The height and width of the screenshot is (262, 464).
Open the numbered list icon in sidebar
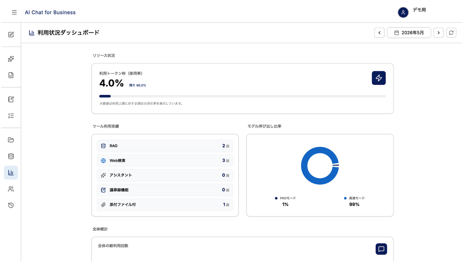coord(11,116)
